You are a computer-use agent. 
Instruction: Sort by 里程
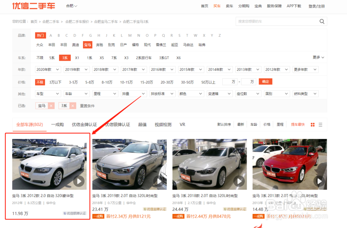(x=280, y=125)
